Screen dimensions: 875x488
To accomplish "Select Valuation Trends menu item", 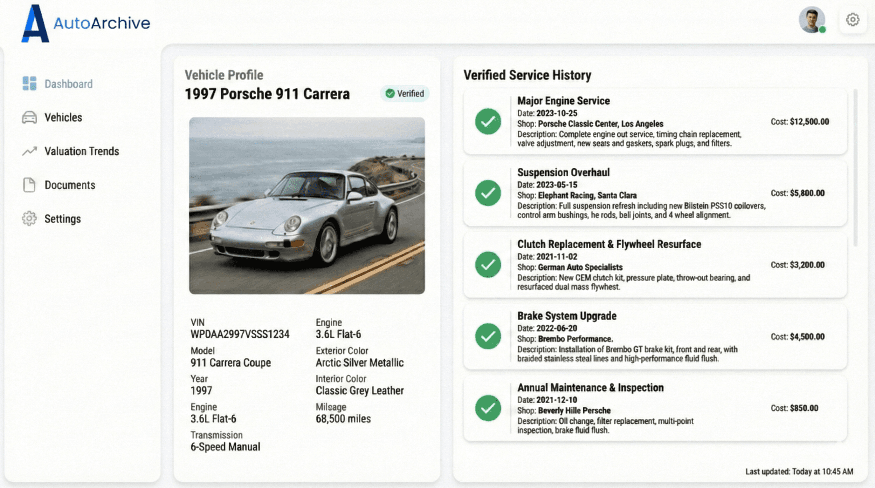I will pos(81,151).
